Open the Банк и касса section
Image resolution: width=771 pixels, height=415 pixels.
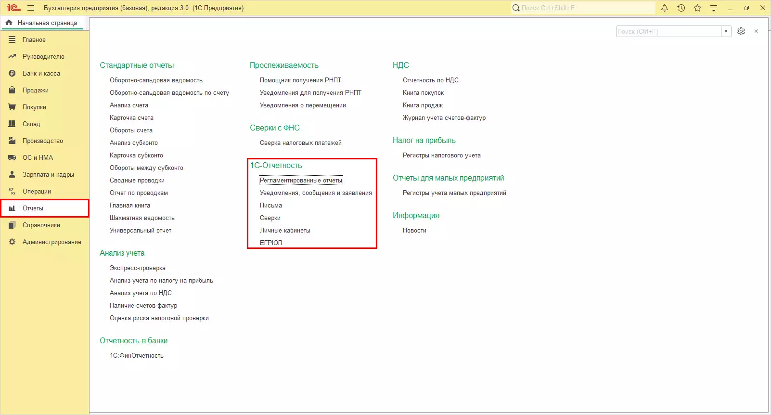[x=45, y=73]
